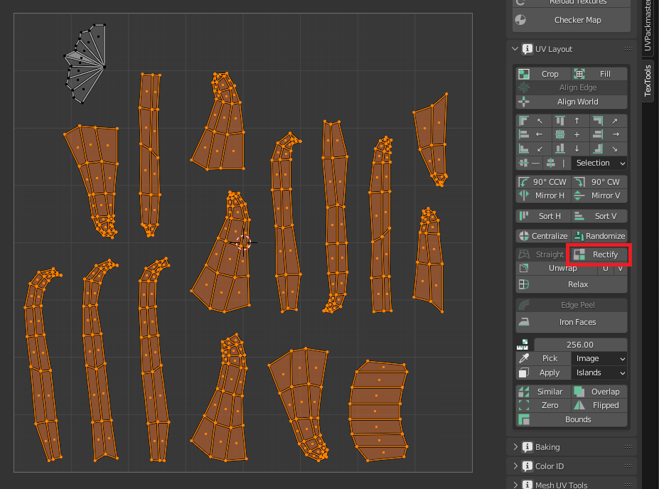Screen dimensions: 659x489
Task: Switch to the UVPackmaster tab
Action: pyautogui.click(x=648, y=26)
